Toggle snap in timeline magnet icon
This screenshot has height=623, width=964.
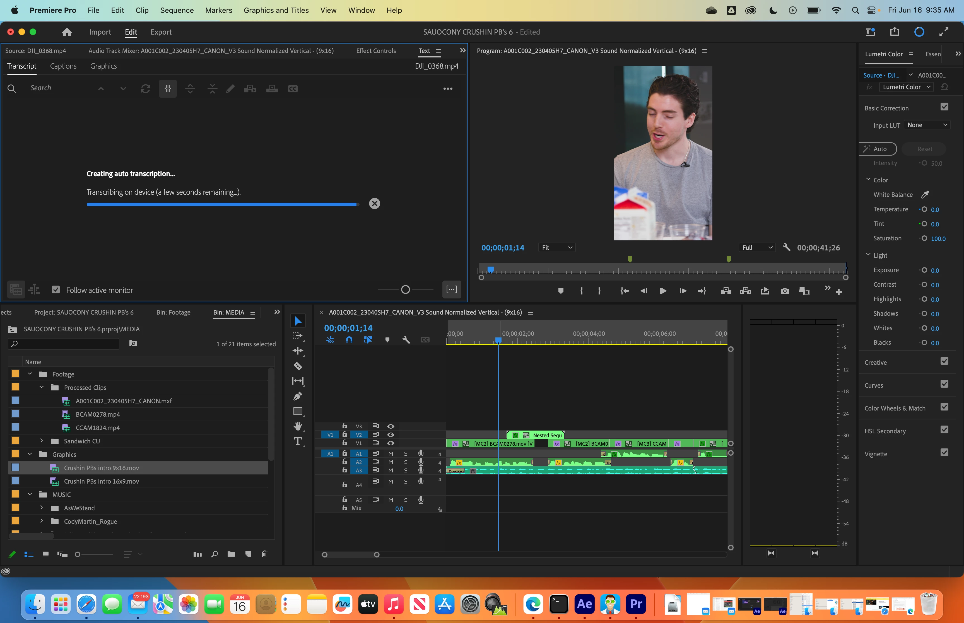click(349, 340)
